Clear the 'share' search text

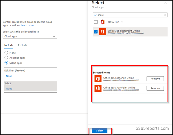point(165,15)
